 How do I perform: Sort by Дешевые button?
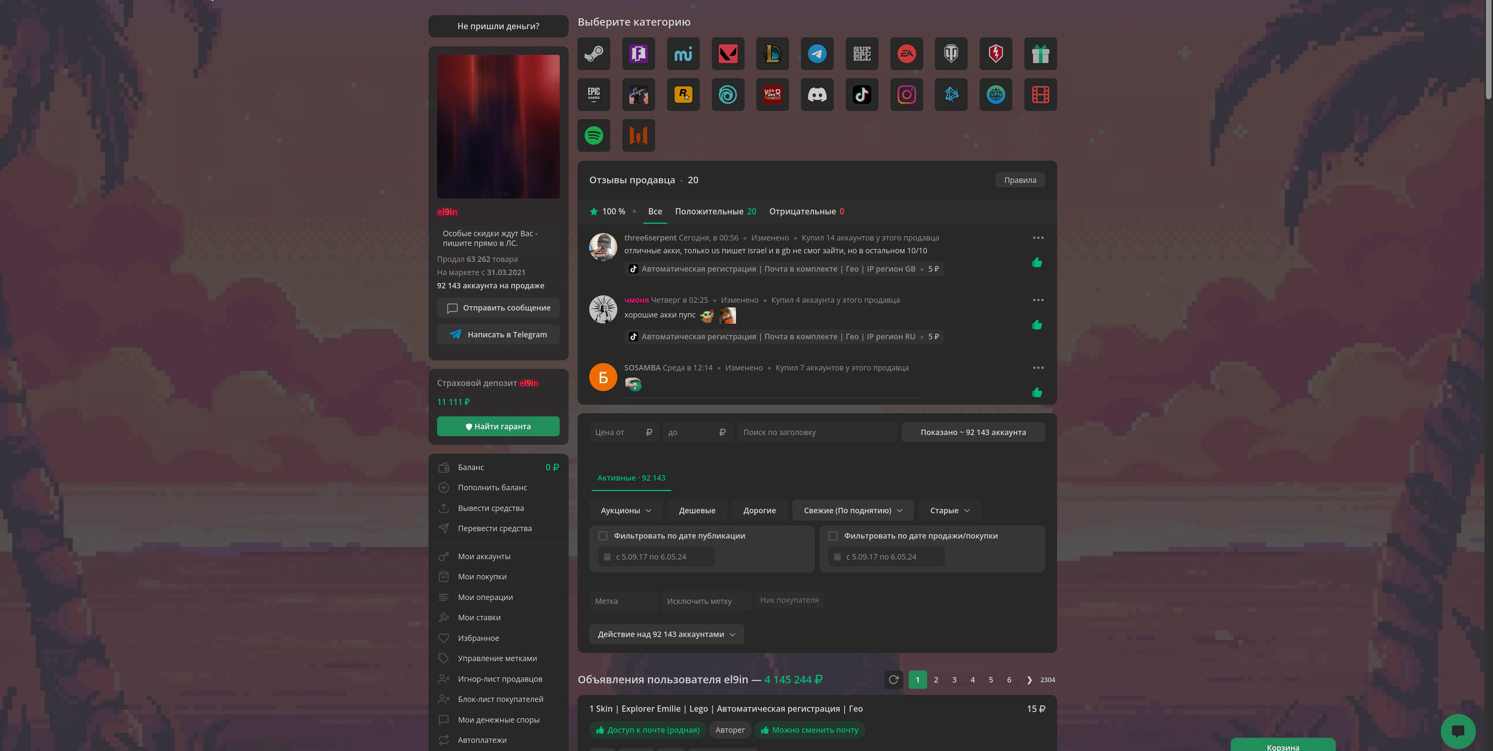point(697,511)
